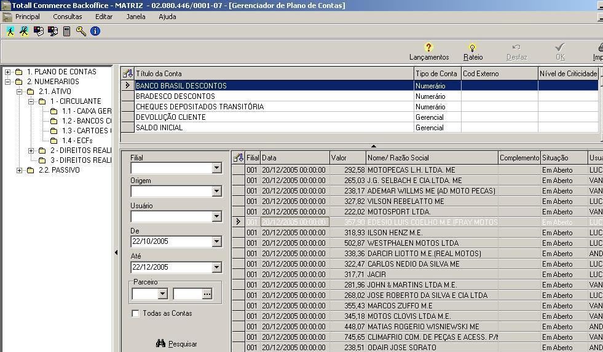The height and width of the screenshot is (352, 603).
Task: Click the Lançamentos question mark icon
Action: [x=428, y=47]
